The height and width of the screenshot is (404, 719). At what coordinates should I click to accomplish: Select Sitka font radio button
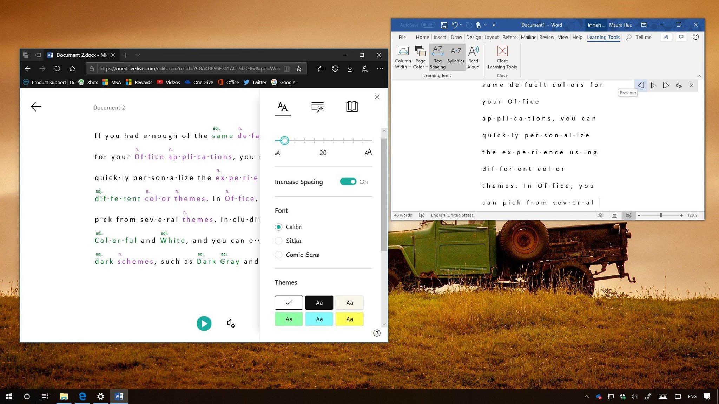pyautogui.click(x=278, y=240)
